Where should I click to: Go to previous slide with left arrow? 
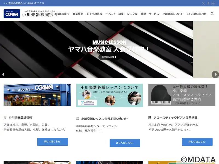pyautogui.click(x=4, y=74)
